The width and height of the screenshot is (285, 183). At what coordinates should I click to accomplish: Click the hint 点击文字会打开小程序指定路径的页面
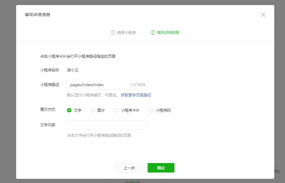pyautogui.click(x=99, y=135)
